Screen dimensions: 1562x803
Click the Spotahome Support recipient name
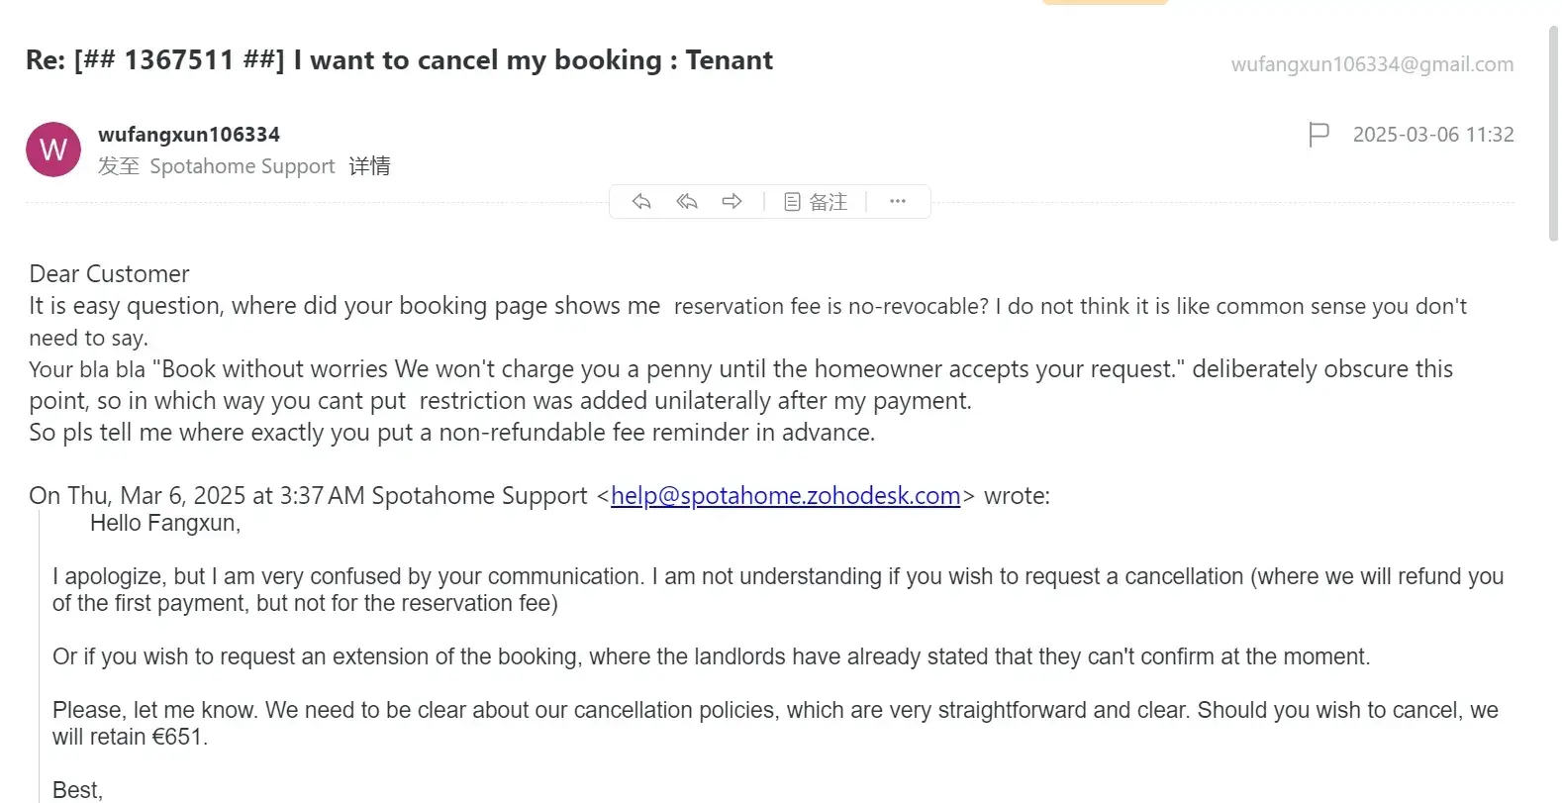click(x=243, y=166)
